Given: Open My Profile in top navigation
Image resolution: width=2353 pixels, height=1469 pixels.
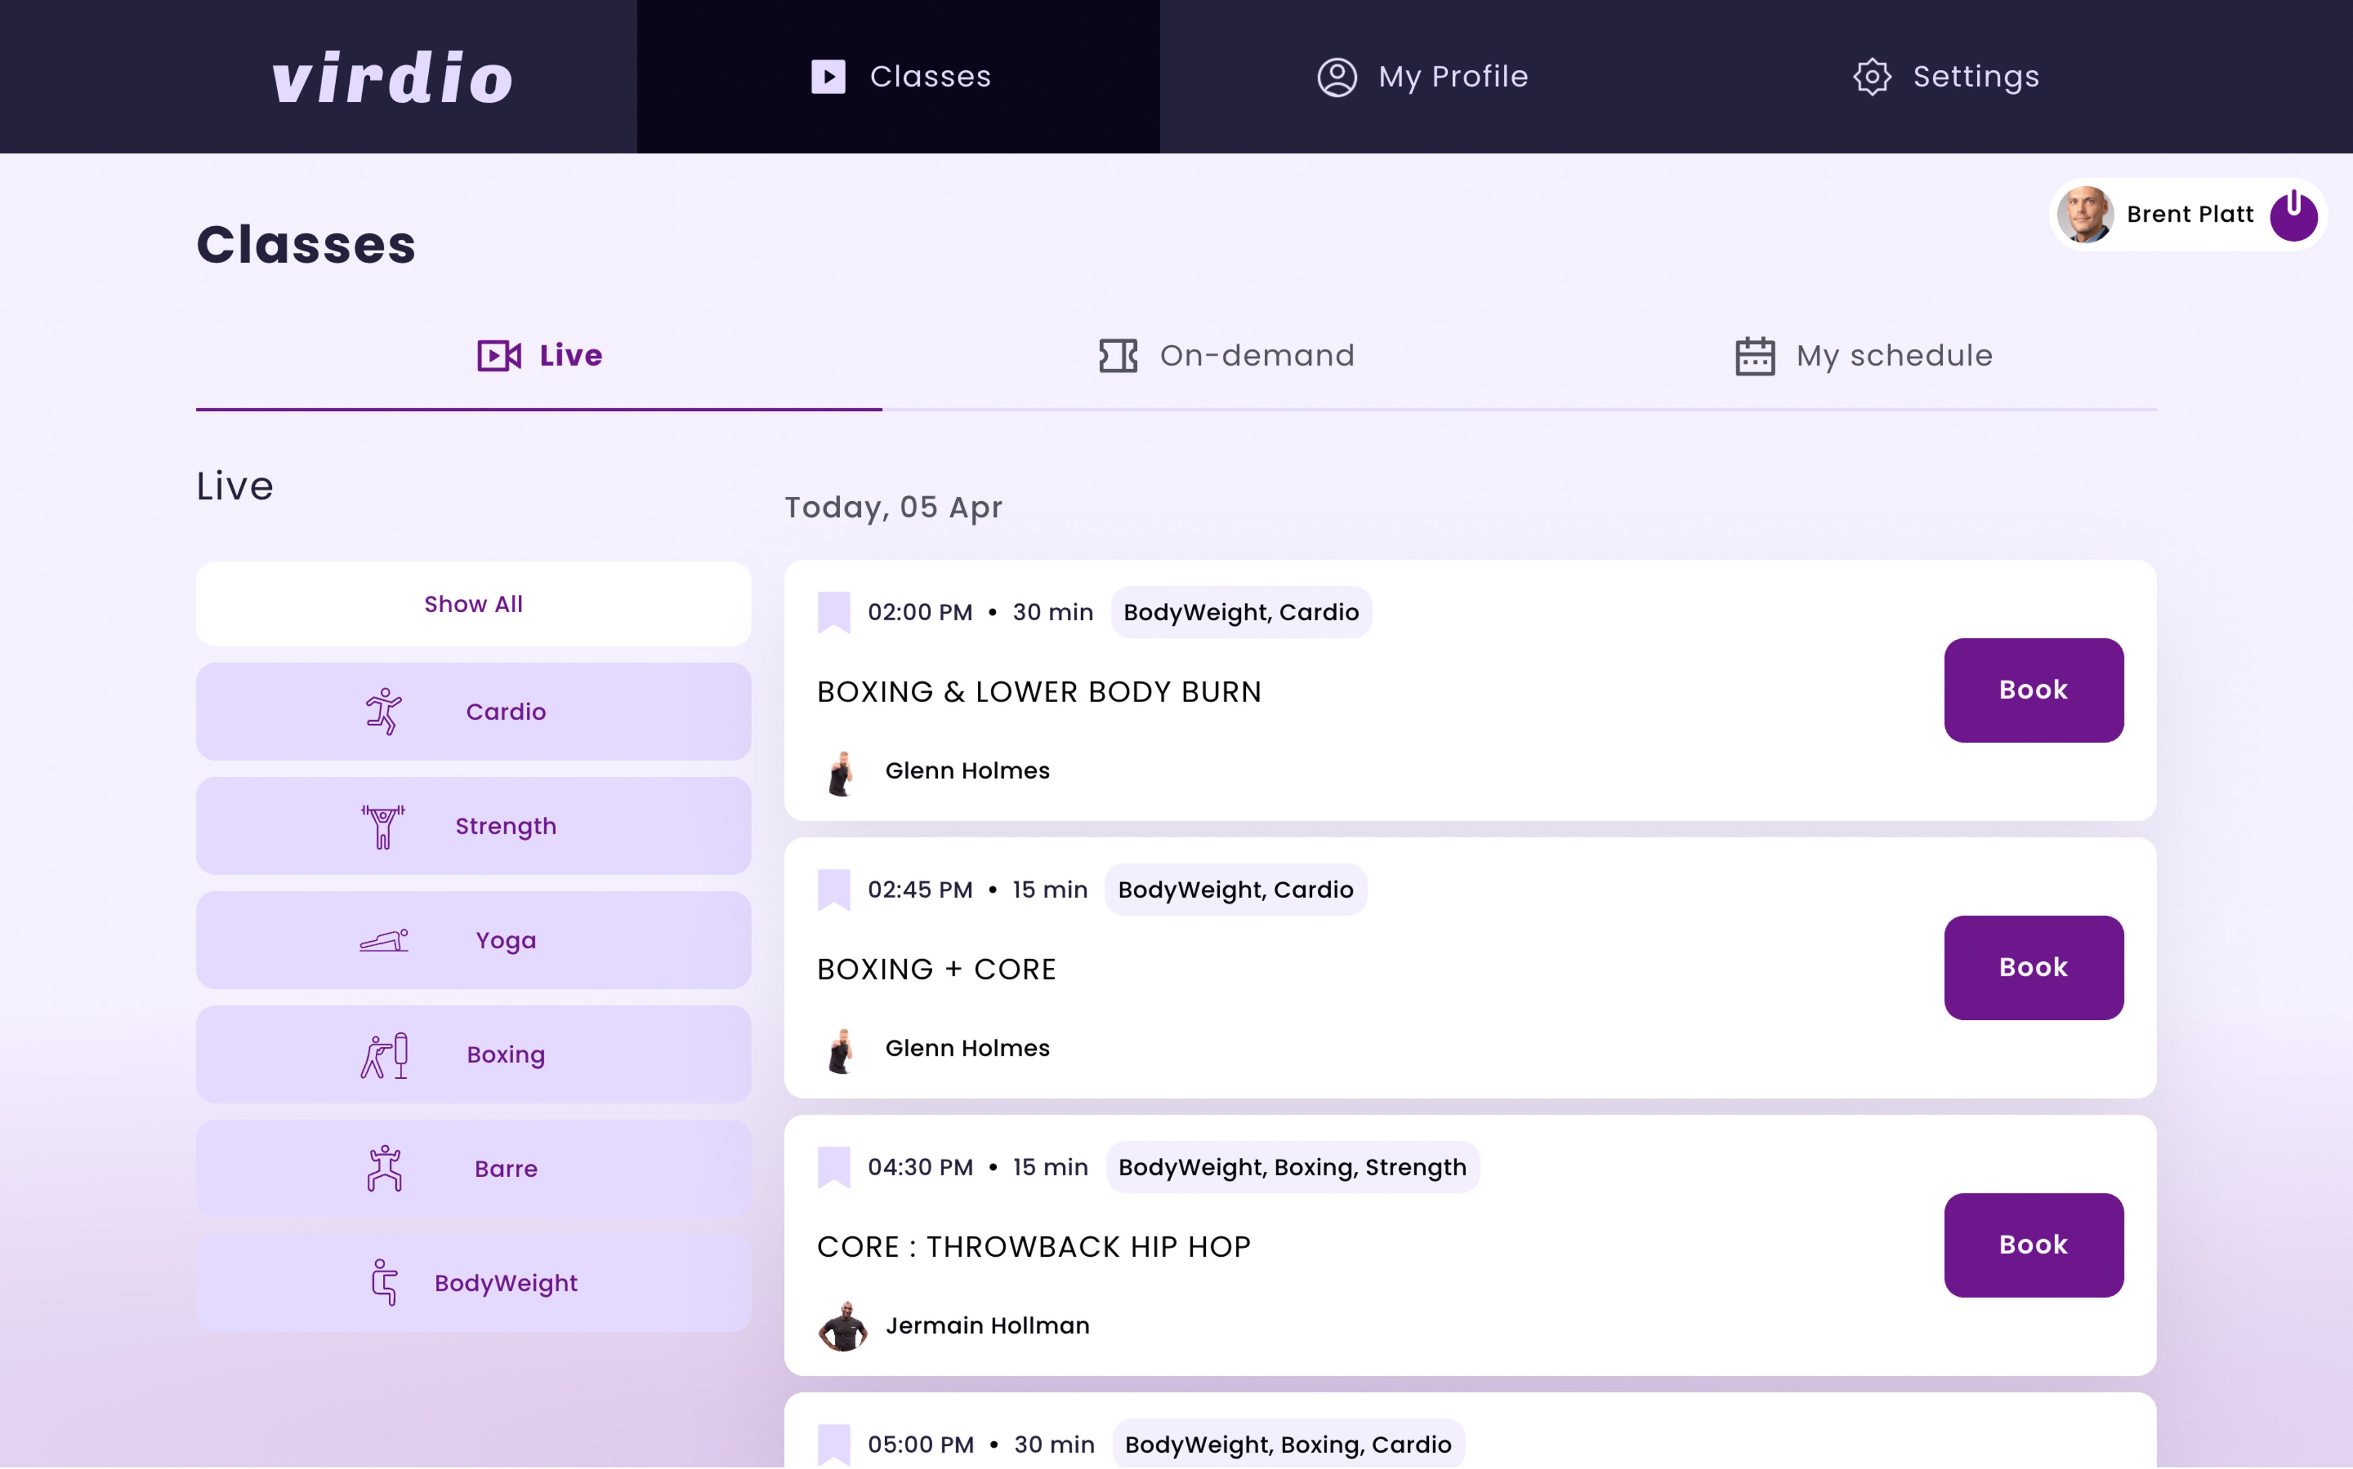Looking at the screenshot, I should [x=1422, y=77].
